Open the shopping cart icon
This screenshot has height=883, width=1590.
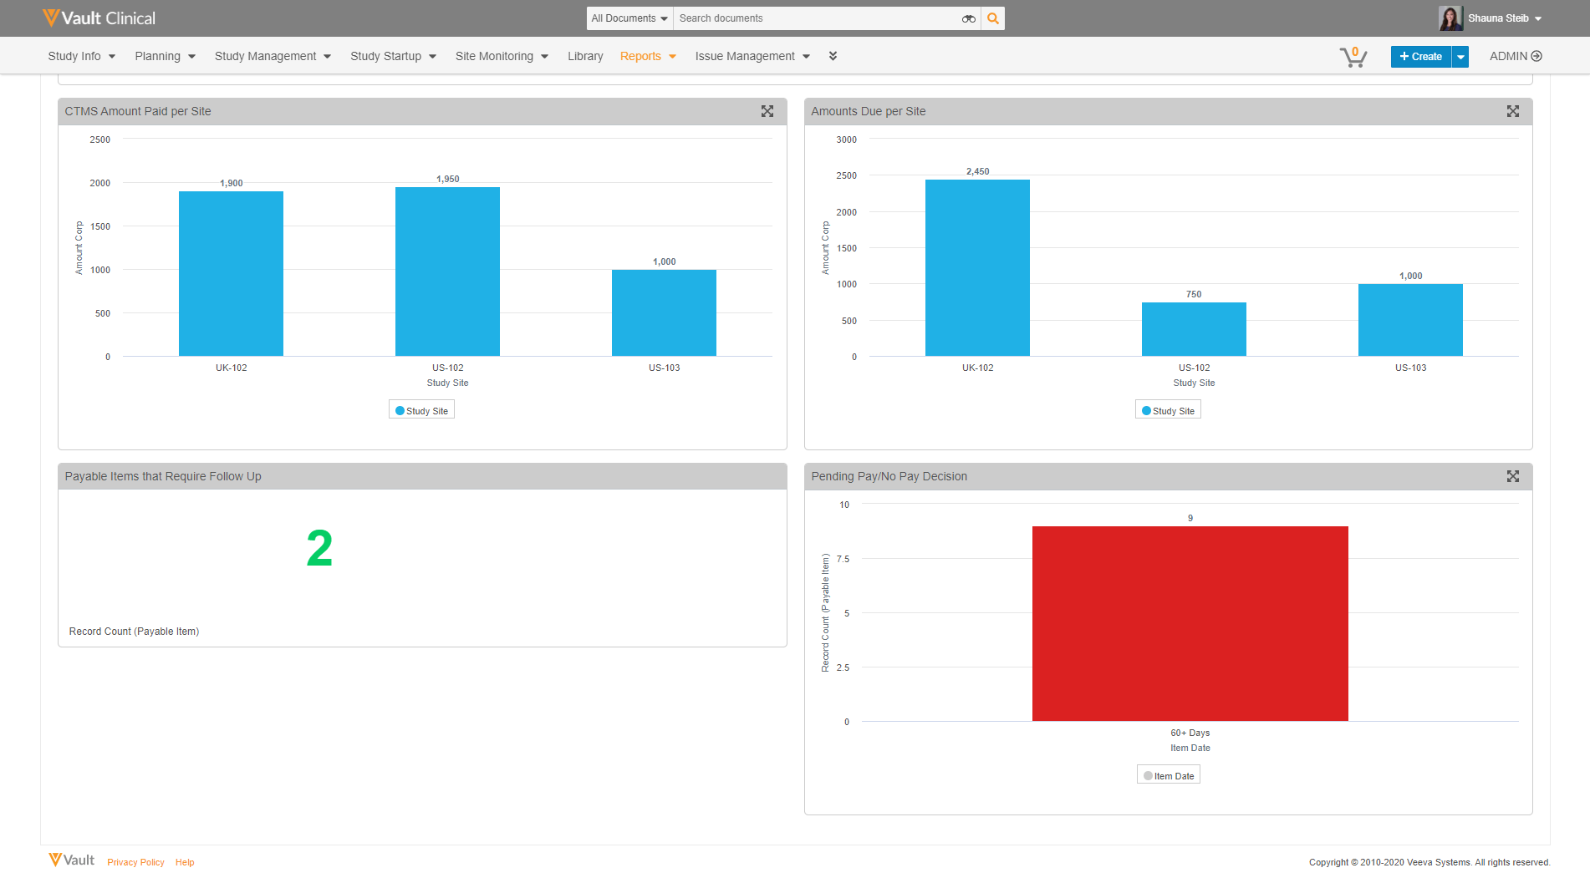(1353, 57)
